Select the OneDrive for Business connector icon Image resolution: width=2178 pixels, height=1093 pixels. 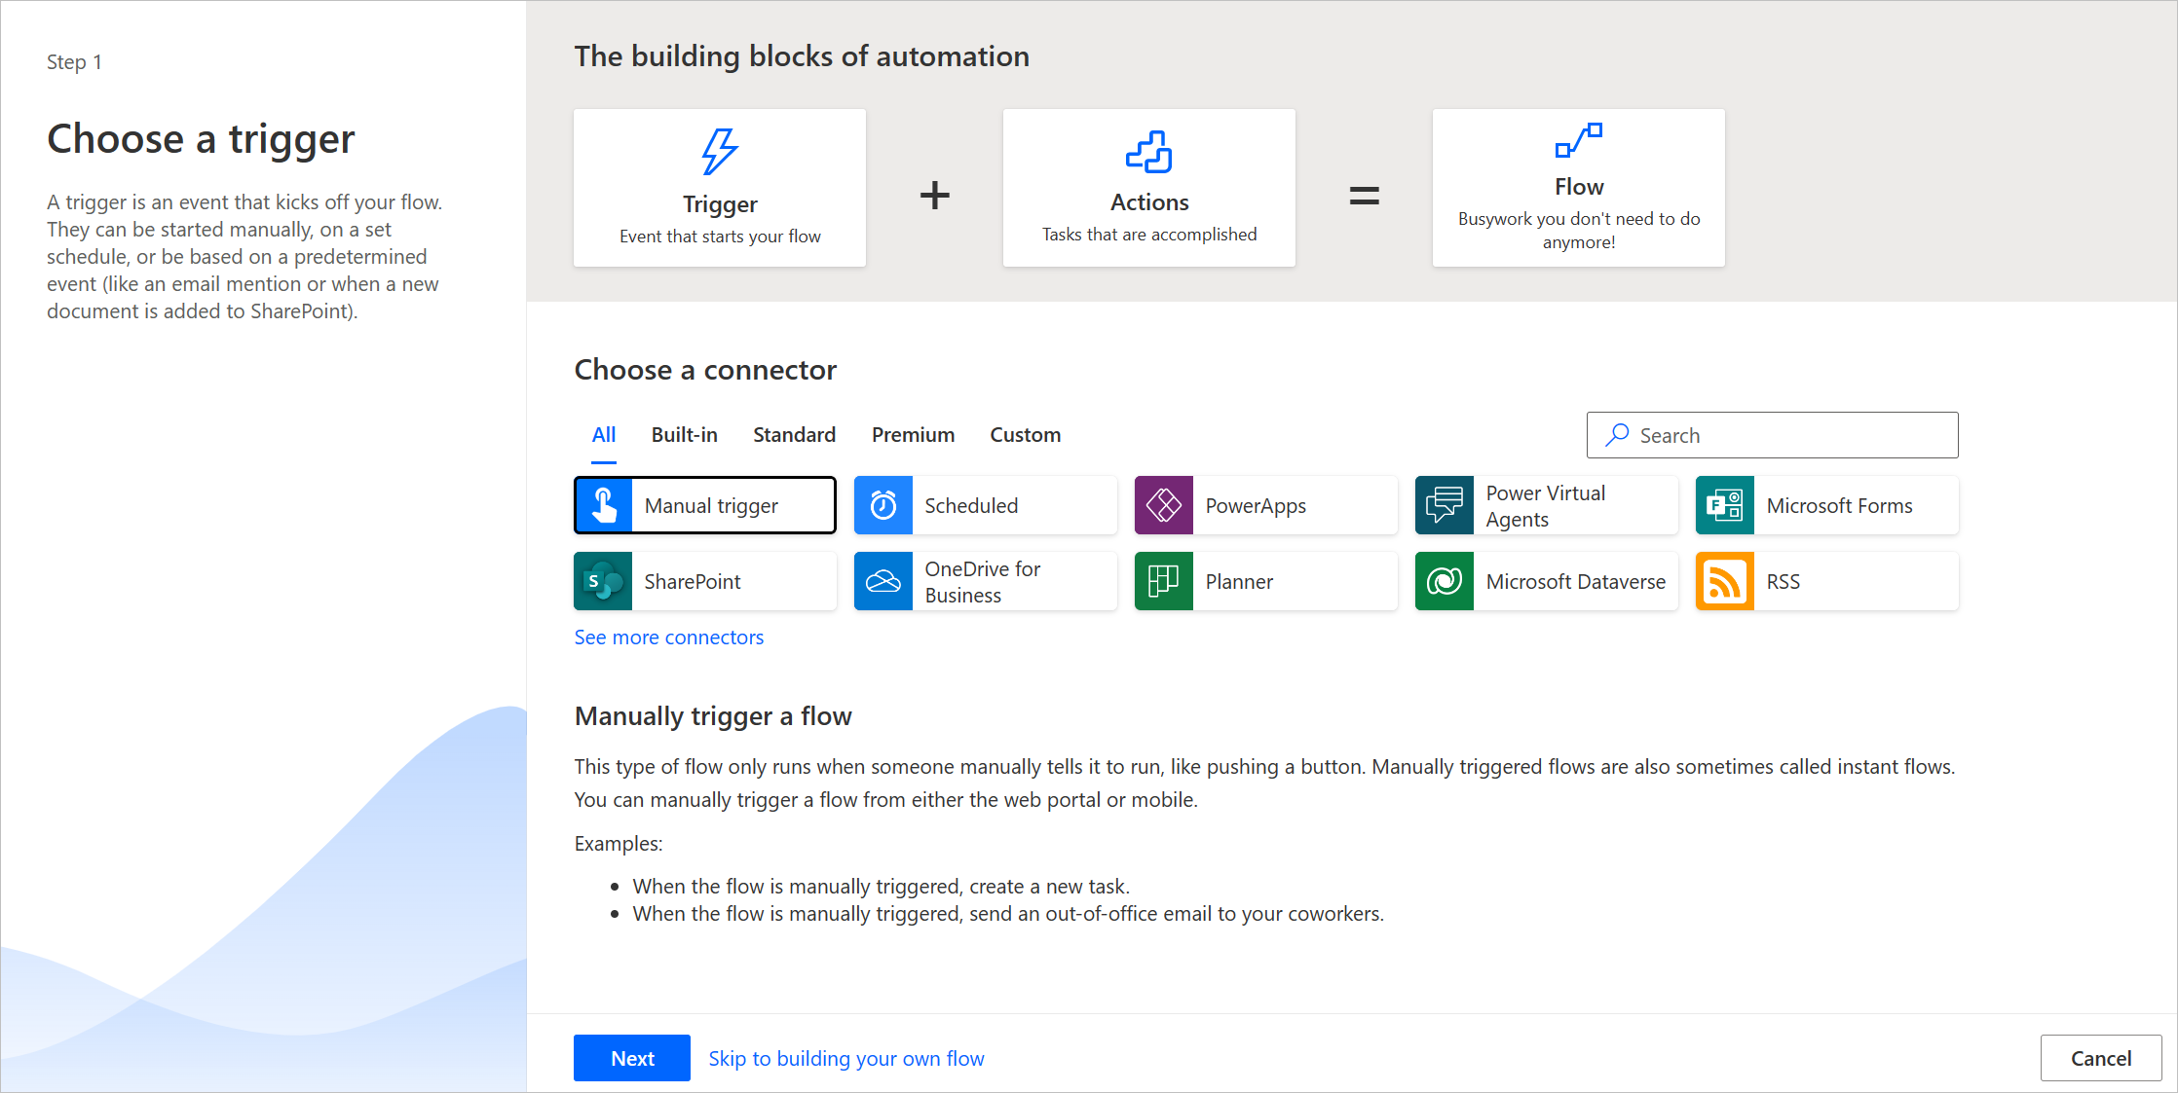pos(885,580)
